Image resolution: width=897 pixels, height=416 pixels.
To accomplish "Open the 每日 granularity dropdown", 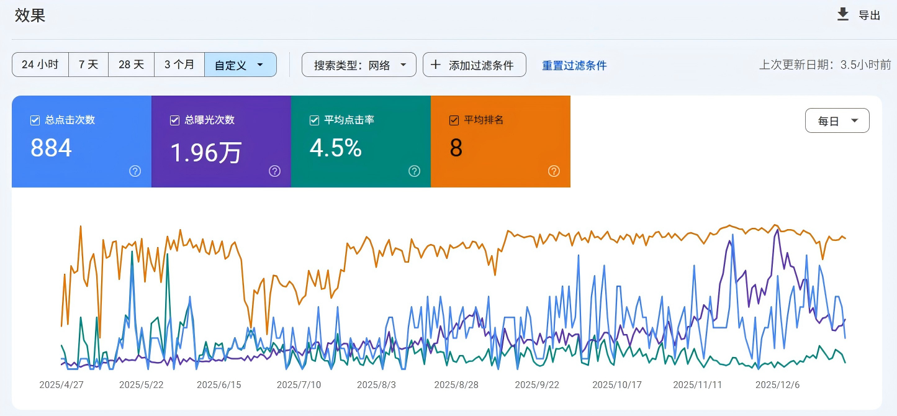I will [x=837, y=121].
